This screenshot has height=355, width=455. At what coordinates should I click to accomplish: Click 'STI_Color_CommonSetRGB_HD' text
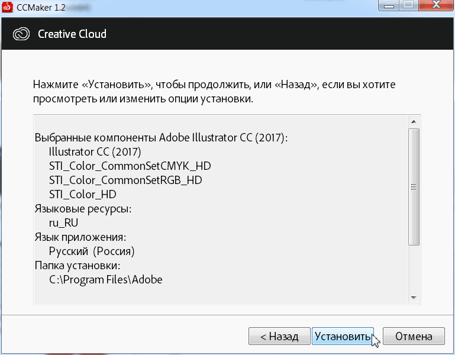click(125, 180)
